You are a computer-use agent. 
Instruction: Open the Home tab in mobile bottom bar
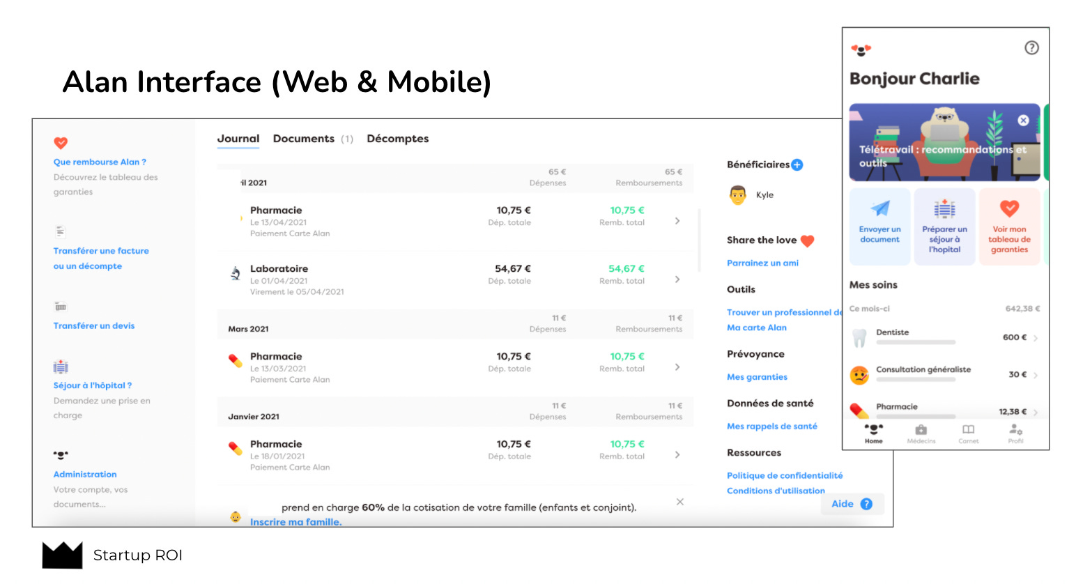click(874, 433)
